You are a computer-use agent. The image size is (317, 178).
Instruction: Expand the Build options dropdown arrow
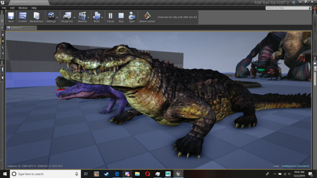coord(102,17)
